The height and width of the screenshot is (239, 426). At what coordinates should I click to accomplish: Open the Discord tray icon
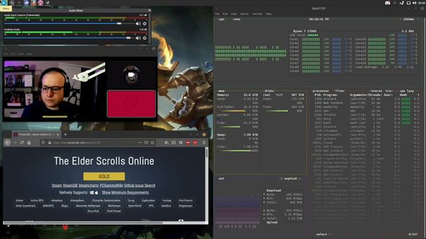387,3
